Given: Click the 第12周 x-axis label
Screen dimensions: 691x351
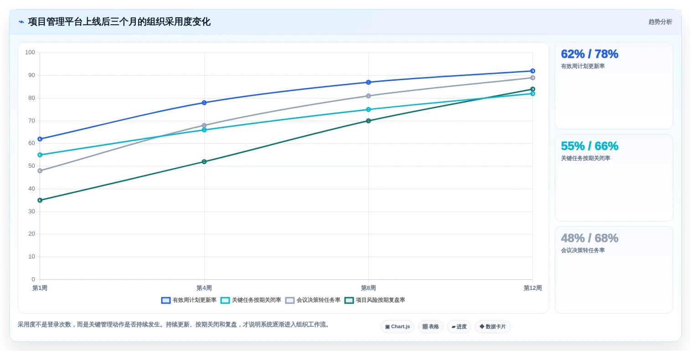Looking at the screenshot, I should (x=532, y=288).
